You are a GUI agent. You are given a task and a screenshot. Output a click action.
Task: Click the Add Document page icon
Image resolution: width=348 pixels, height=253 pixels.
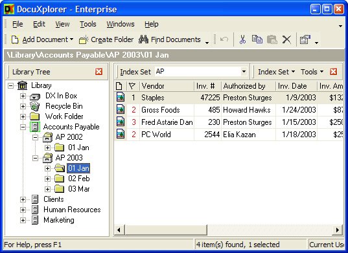point(15,39)
